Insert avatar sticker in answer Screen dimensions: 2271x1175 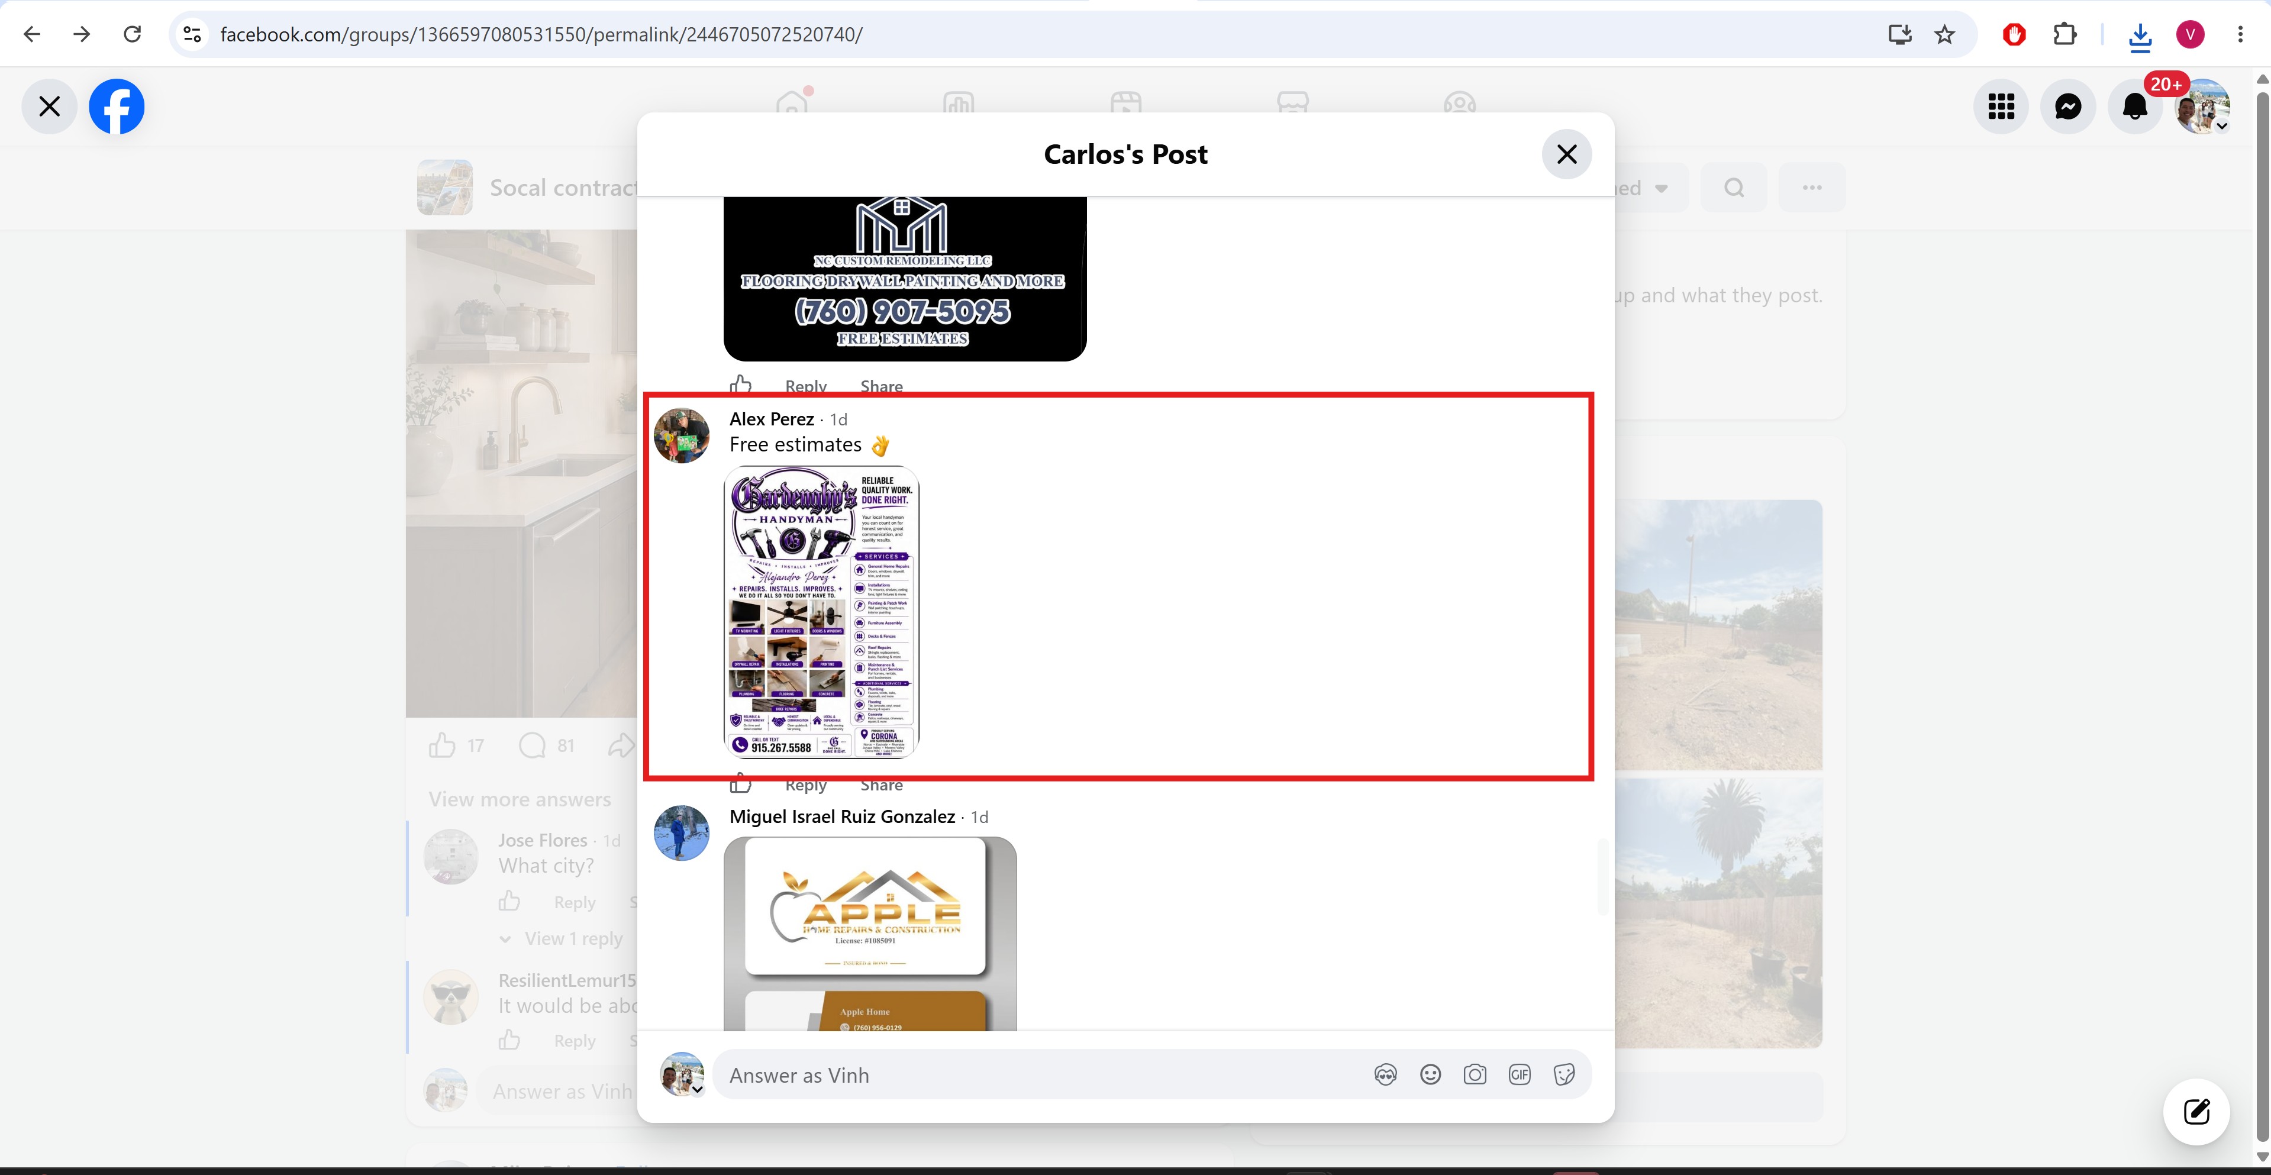pyautogui.click(x=1386, y=1074)
